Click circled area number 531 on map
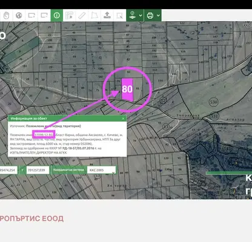 click(214, 116)
